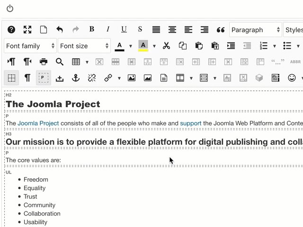
Task: Justify text fully
Action: click(x=156, y=30)
